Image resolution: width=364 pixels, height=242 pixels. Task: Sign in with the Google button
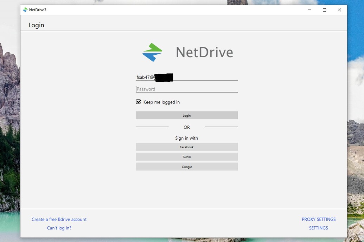[x=187, y=167]
